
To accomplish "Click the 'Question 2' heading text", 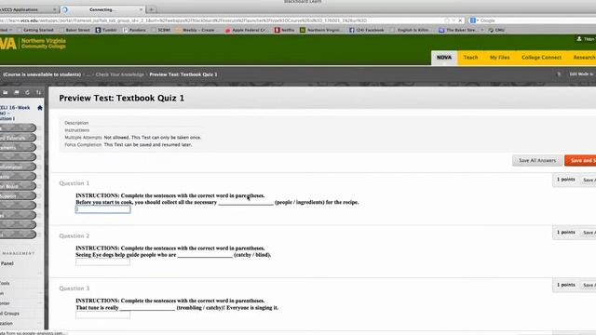I will point(74,235).
